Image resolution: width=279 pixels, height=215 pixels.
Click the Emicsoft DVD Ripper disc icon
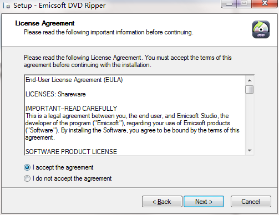261,29
